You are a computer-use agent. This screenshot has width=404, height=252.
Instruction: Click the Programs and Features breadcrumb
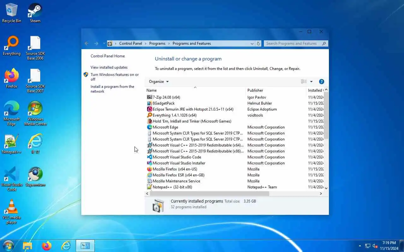[192, 43]
